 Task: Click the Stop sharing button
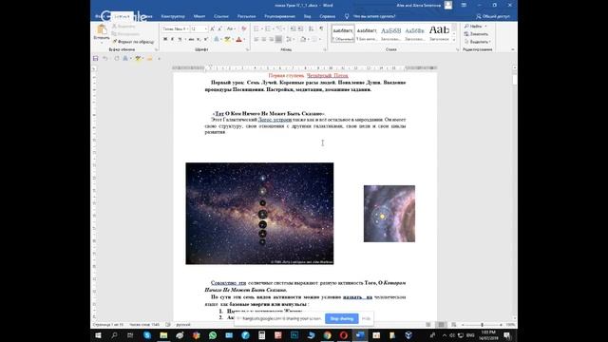(x=342, y=318)
